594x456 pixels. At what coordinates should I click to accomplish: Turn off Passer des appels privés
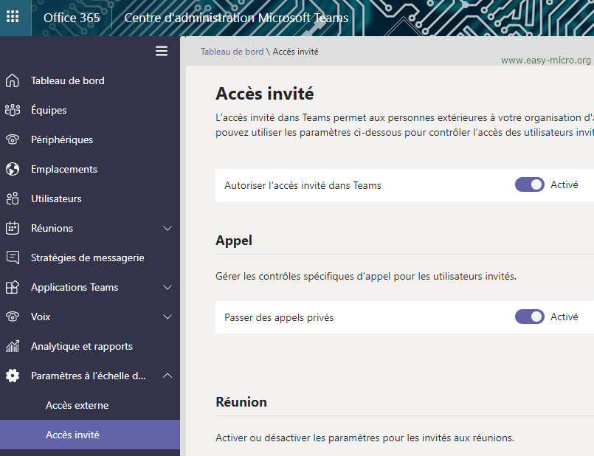529,317
